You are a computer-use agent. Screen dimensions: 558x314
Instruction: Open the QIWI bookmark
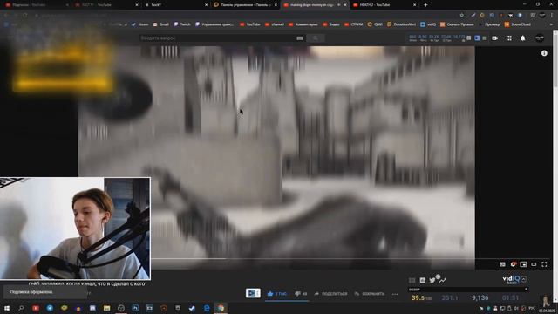pos(375,24)
